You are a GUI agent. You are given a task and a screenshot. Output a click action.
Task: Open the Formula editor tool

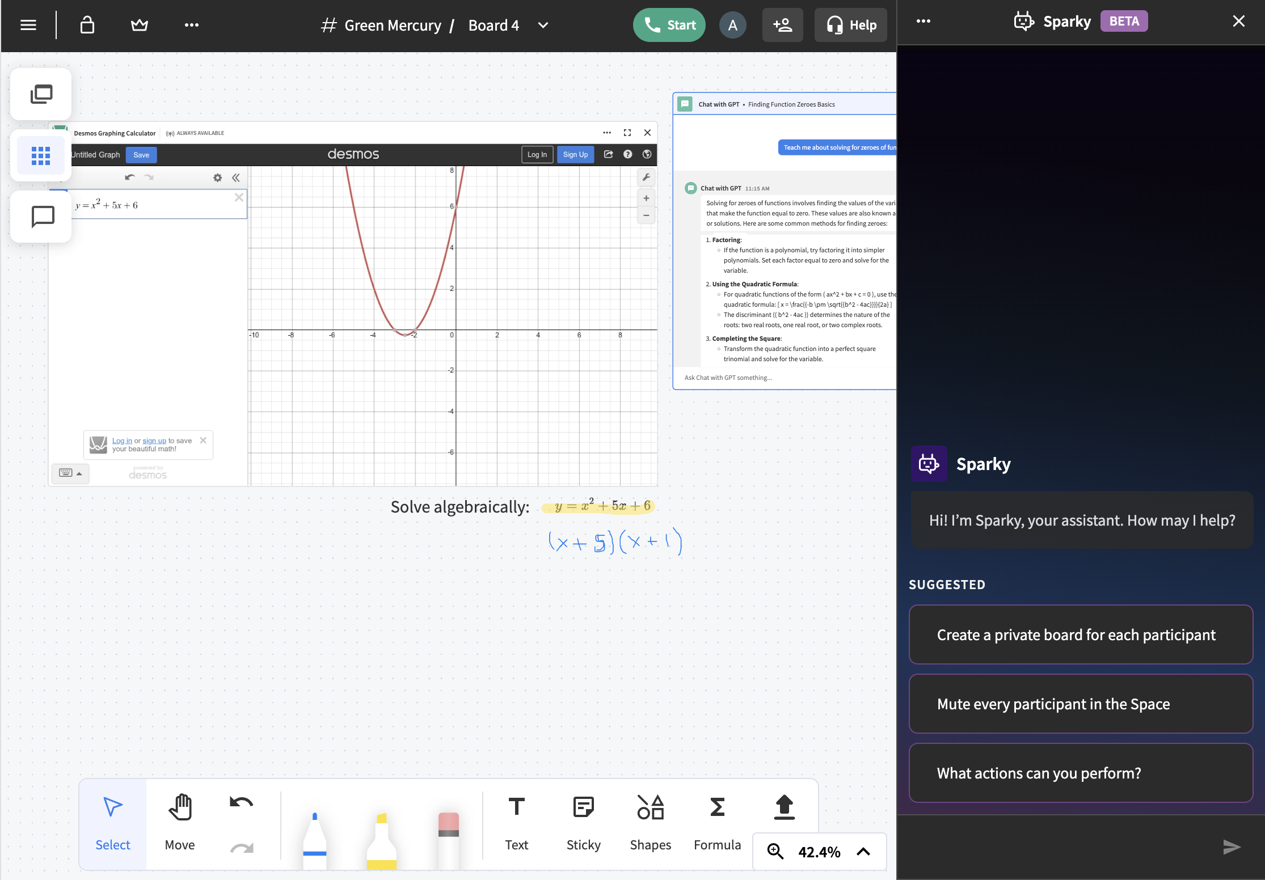tap(717, 822)
